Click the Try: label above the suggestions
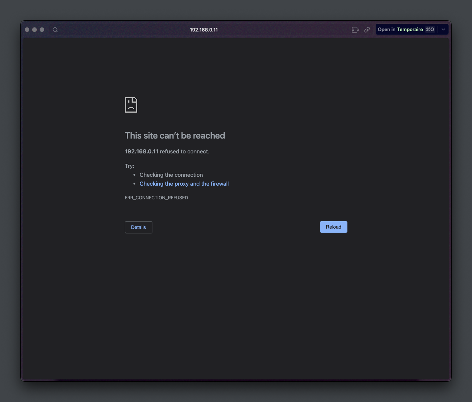Screen dimensions: 472x402 click(129, 166)
